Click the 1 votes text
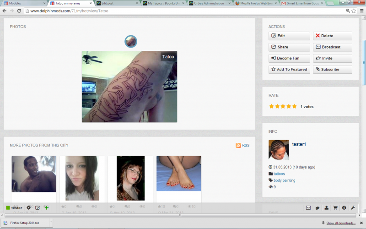This screenshot has height=229, width=366. [307, 107]
